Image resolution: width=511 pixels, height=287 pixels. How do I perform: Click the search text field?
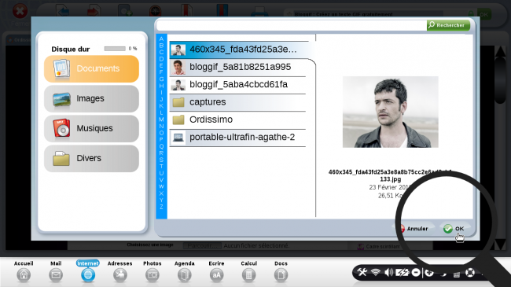coord(292,25)
